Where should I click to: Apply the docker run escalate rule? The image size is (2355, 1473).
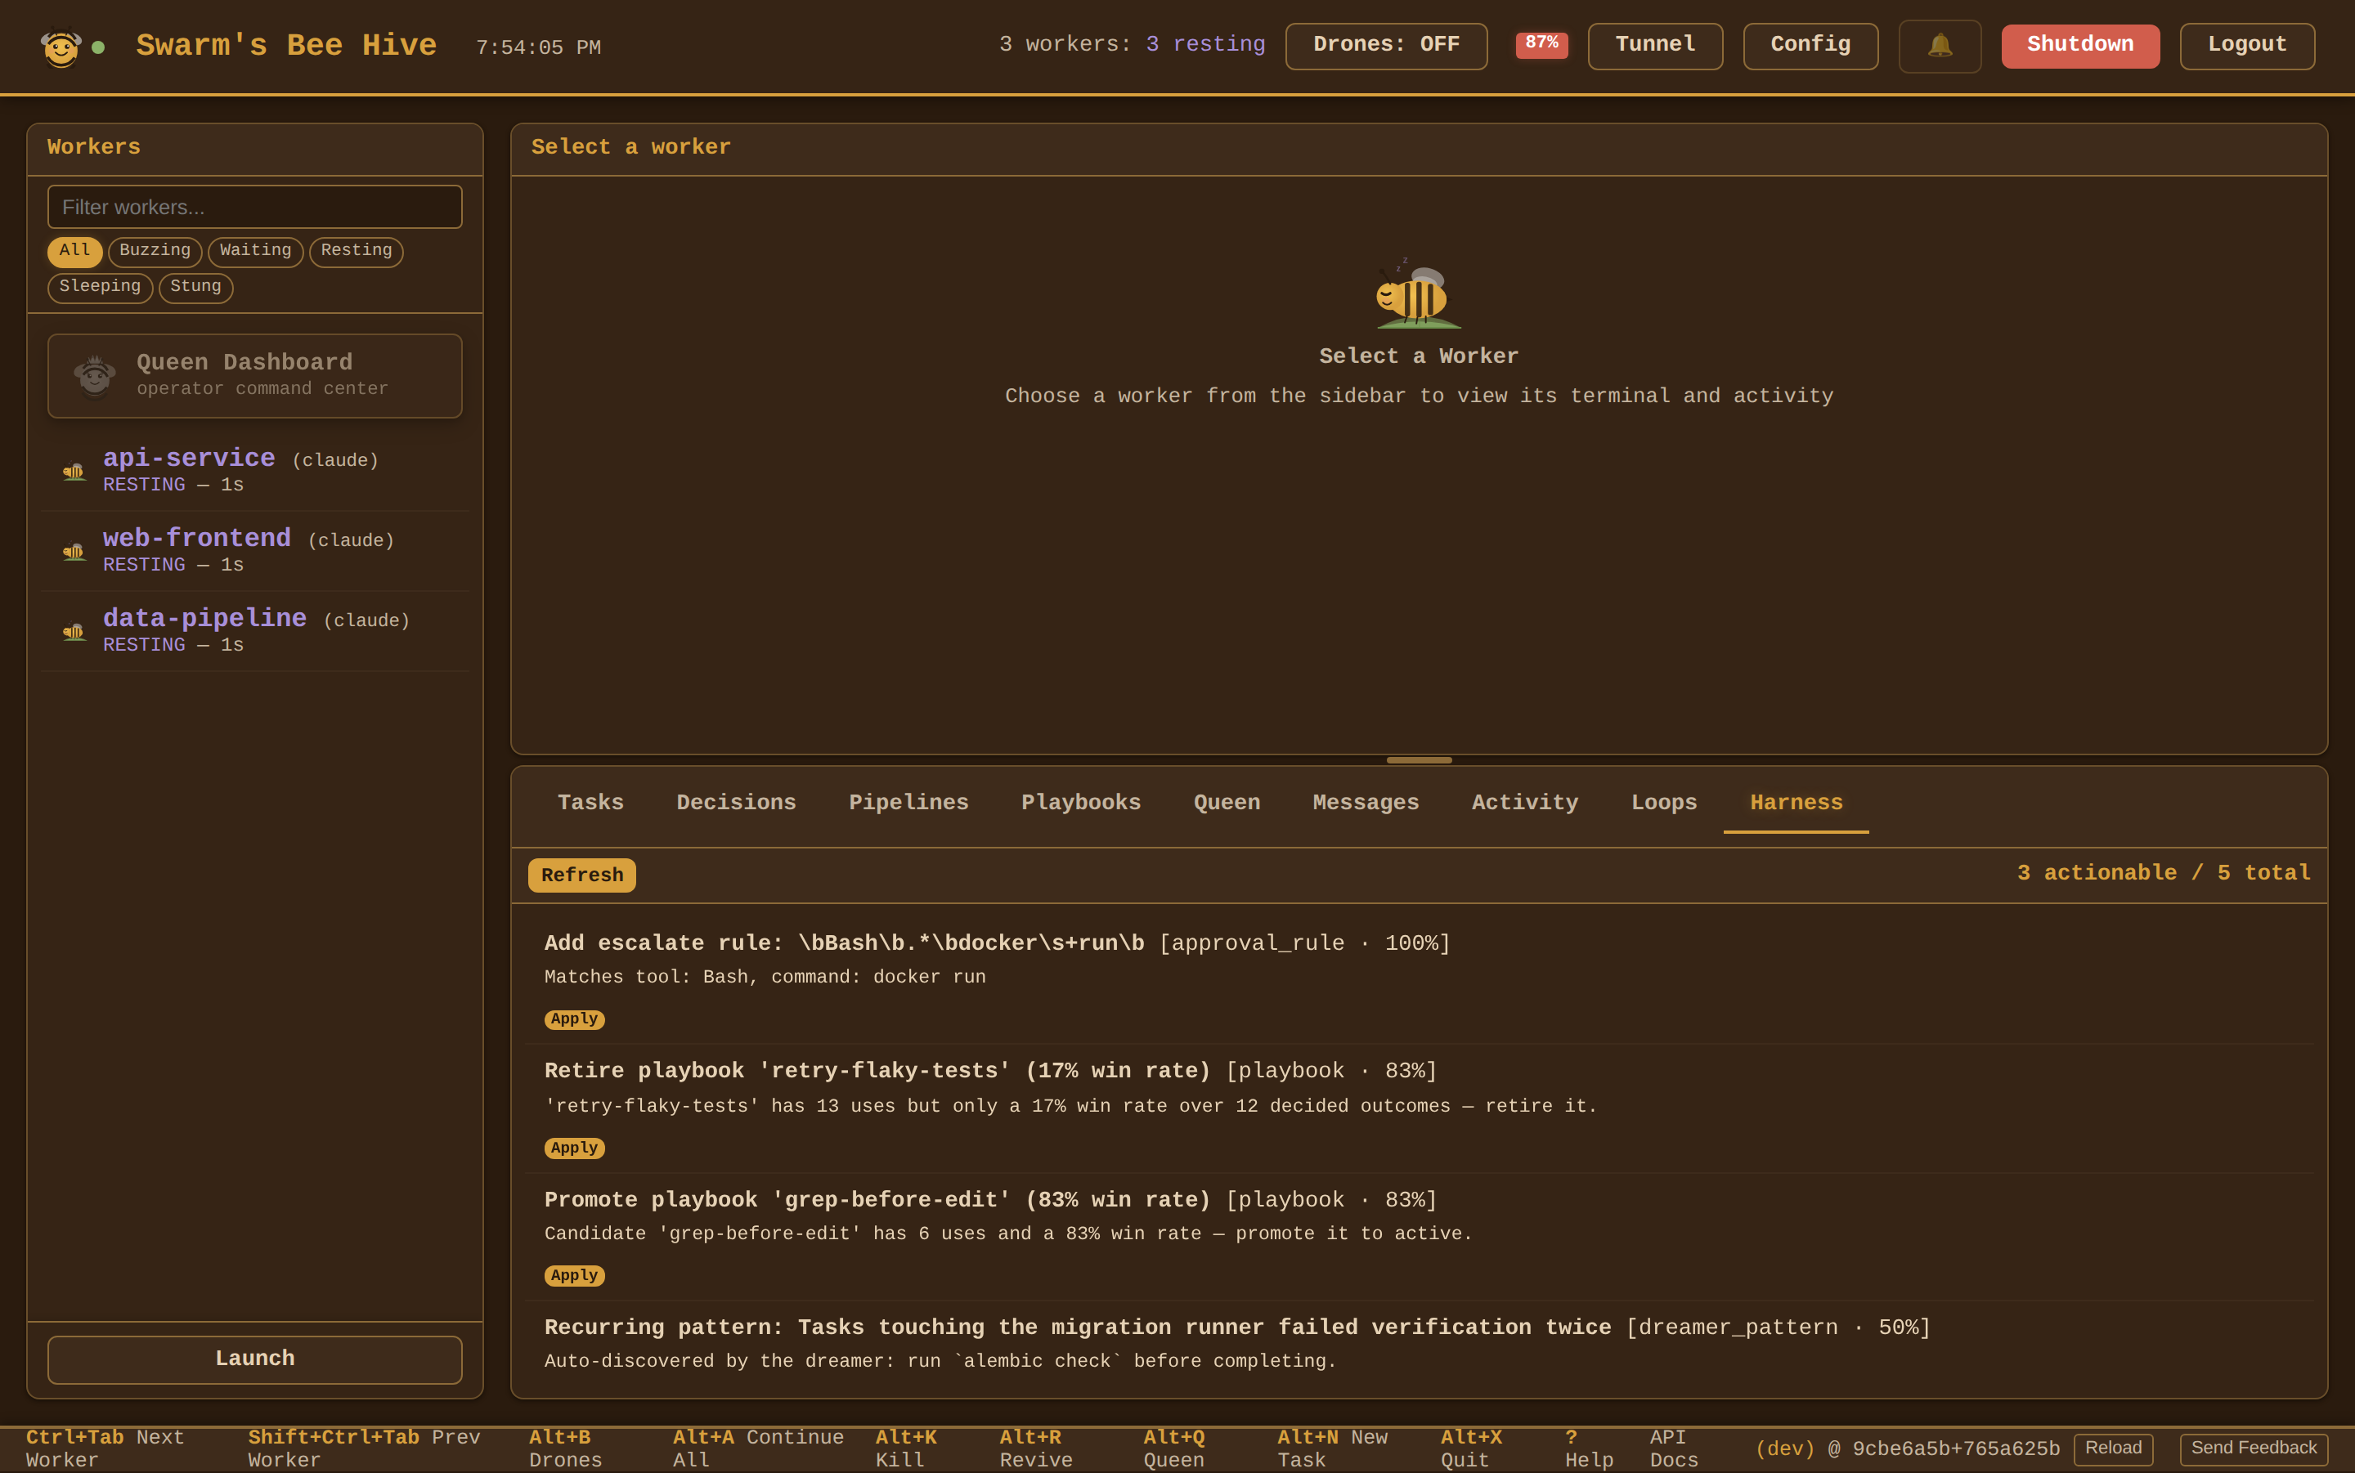tap(574, 1019)
